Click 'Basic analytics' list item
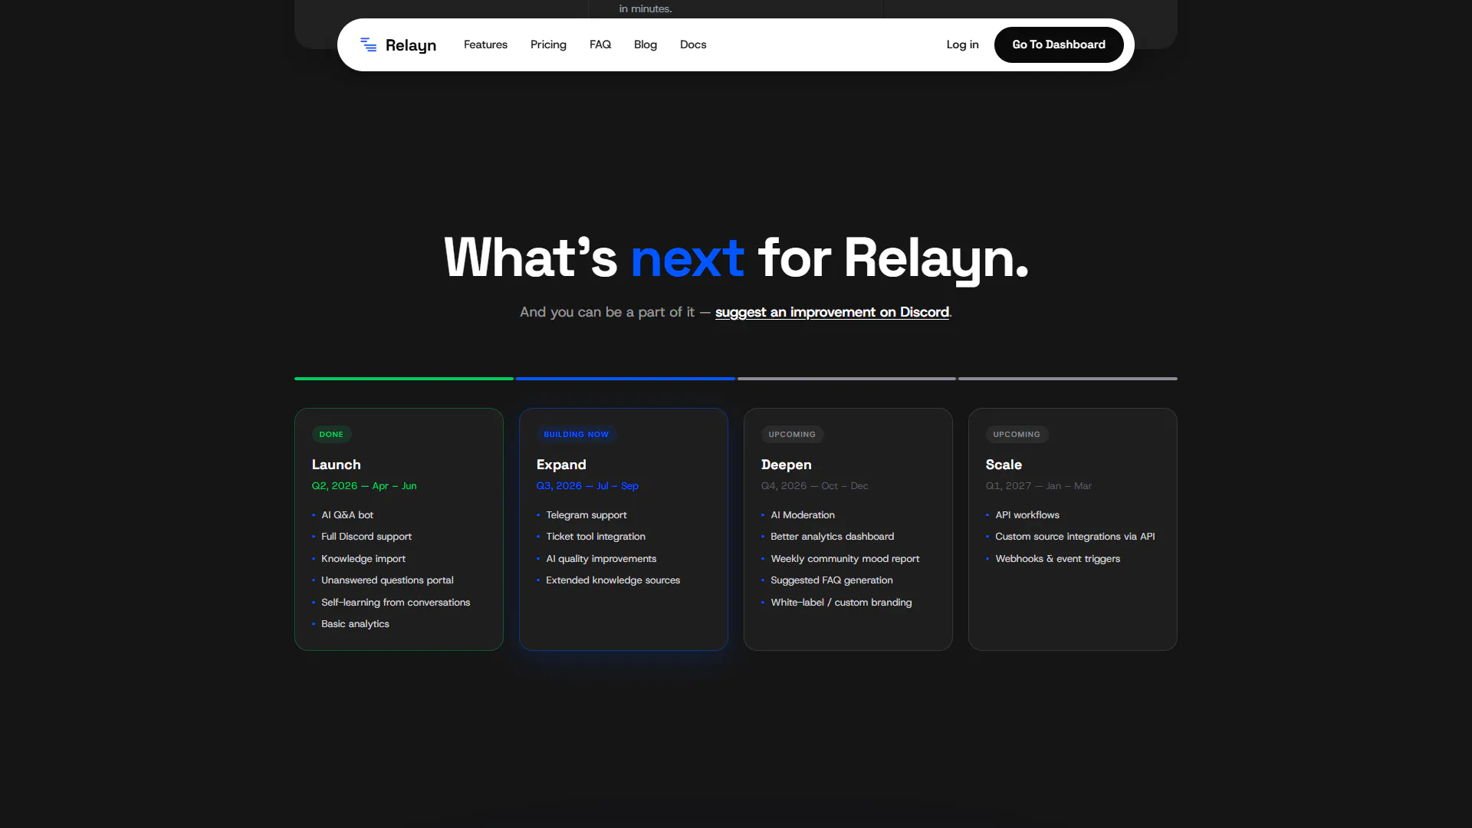The image size is (1472, 828). pyautogui.click(x=355, y=624)
